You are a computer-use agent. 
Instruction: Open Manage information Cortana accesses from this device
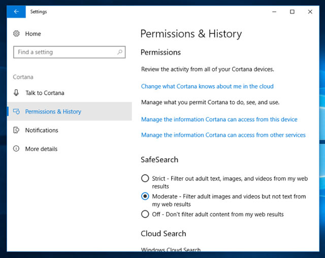(x=219, y=119)
